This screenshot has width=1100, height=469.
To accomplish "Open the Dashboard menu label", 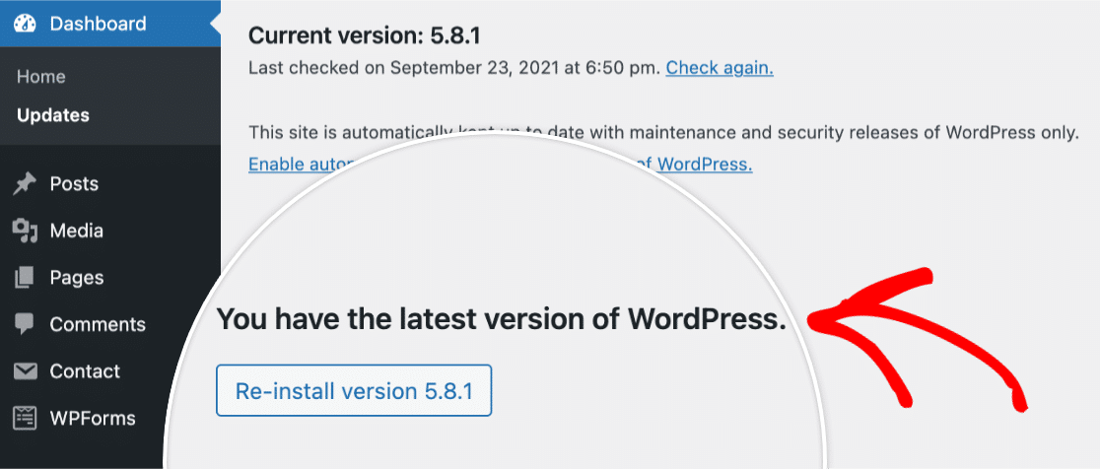I will pyautogui.click(x=99, y=24).
